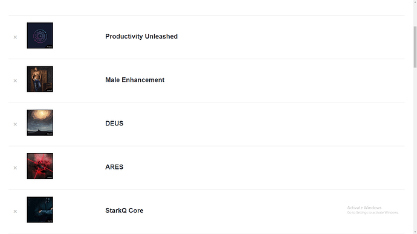
Task: Open the Productivity Unleashed cover thumbnail
Action: tap(40, 36)
